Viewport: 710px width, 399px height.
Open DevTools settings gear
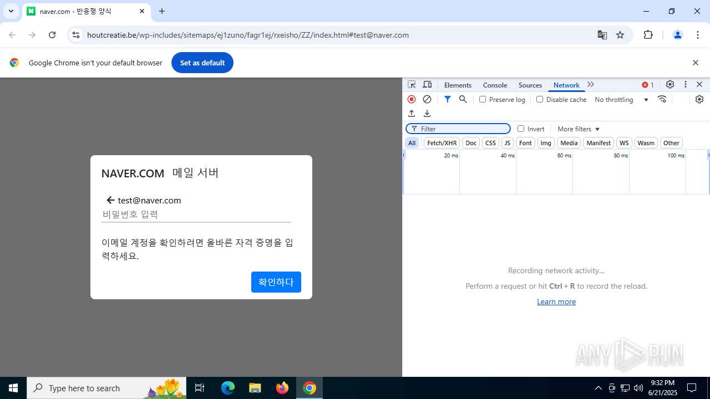[670, 85]
